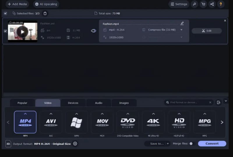Open the shopping cart icon
This screenshot has width=233, height=157.
pos(203,4)
